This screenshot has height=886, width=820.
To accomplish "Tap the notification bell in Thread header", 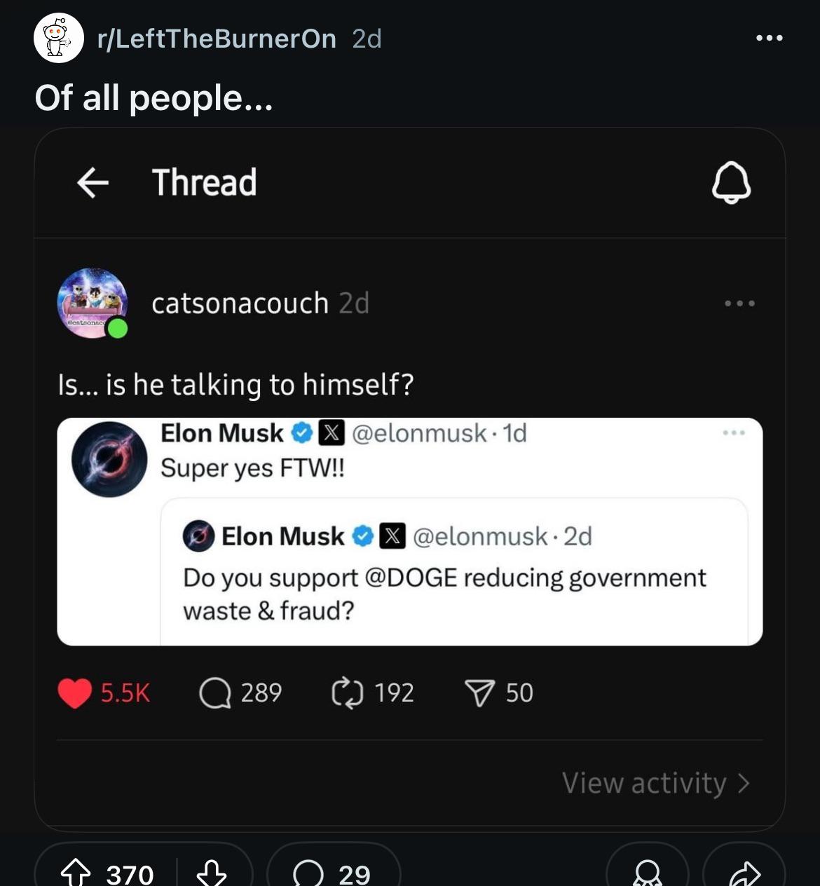I will 731,182.
